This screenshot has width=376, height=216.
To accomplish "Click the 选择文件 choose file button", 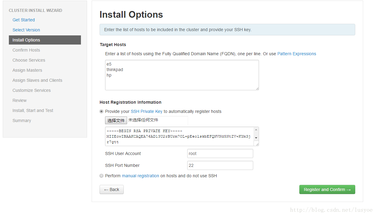I will tap(116, 121).
